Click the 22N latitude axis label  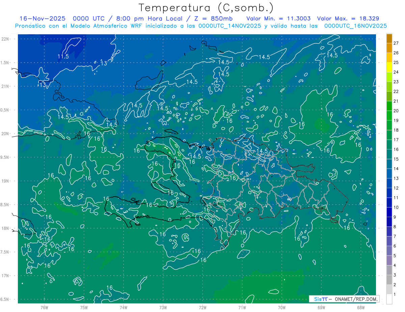5,39
